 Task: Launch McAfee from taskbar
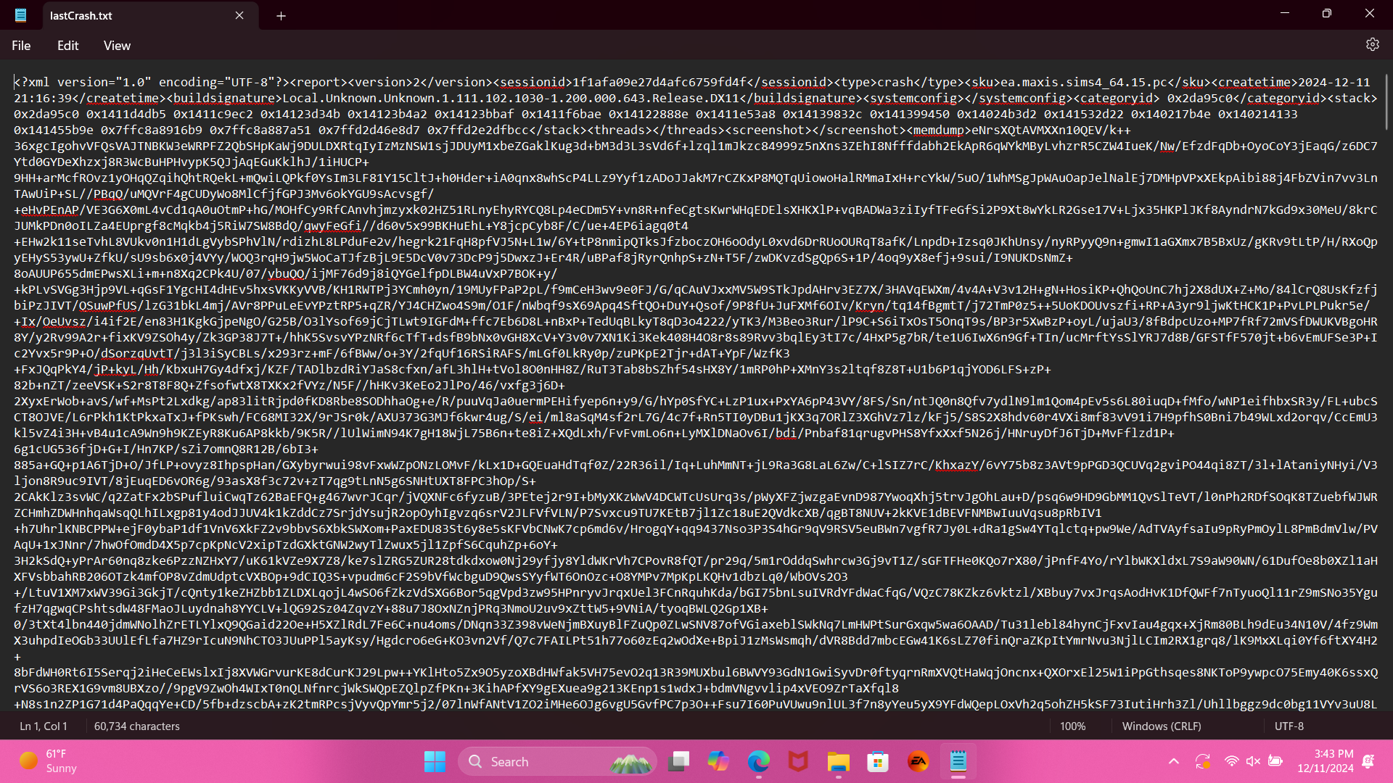pyautogui.click(x=798, y=761)
